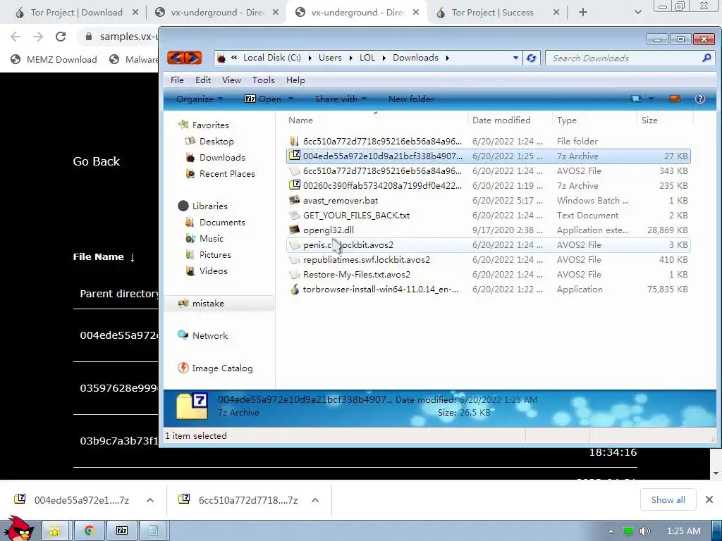Expand the view options dropdown arrow

click(x=651, y=99)
